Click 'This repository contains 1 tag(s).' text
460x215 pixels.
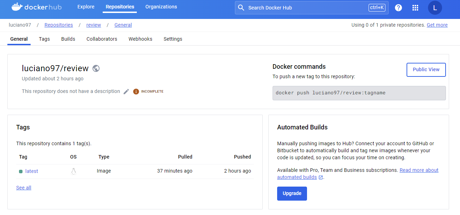click(54, 143)
